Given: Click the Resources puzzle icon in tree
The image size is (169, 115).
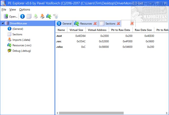Looking at the screenshot, I should coord(10,45).
